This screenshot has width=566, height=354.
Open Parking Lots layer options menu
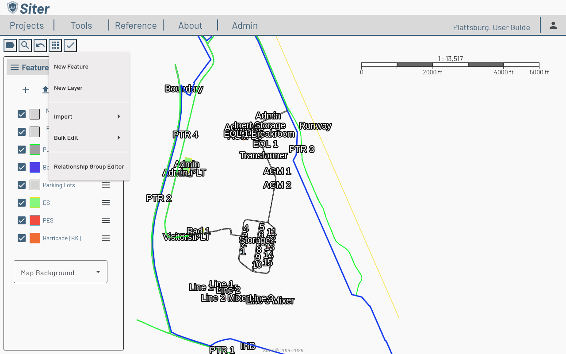pos(106,185)
